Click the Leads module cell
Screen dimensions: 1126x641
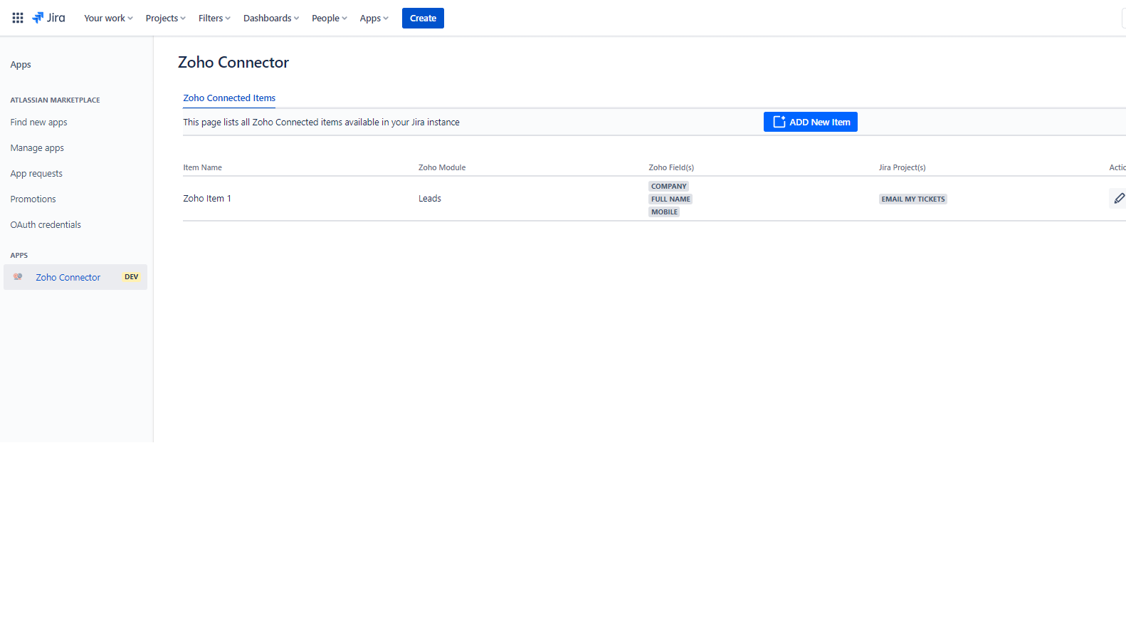tap(430, 199)
